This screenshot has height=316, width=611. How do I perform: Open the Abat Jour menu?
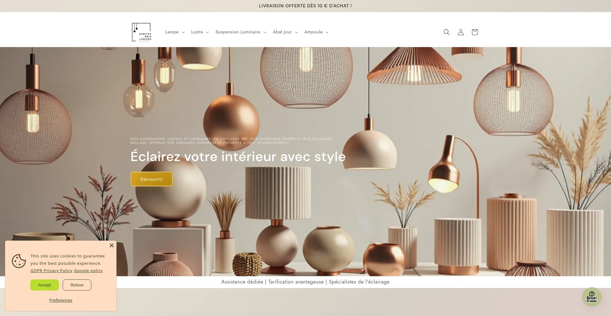(x=285, y=32)
